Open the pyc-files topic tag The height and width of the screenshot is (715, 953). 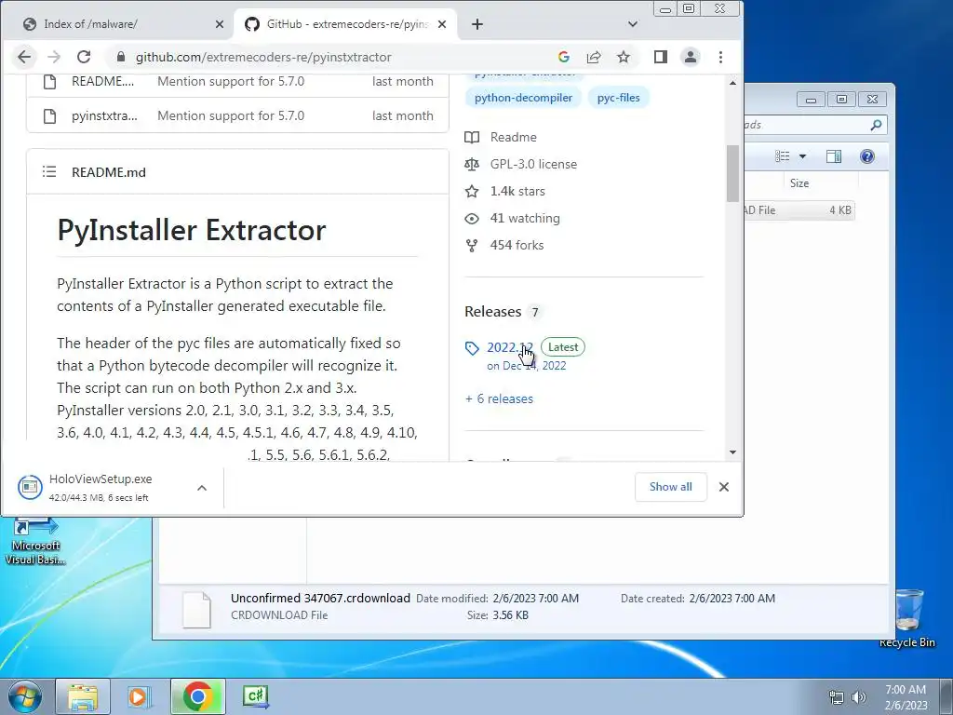tap(618, 98)
